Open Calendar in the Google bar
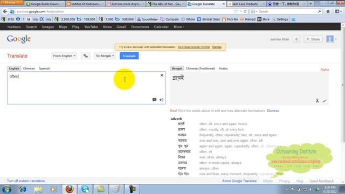 pyautogui.click(x=161, y=27)
